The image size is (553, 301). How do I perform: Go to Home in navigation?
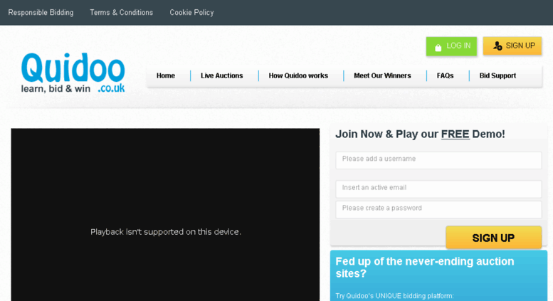click(x=166, y=75)
